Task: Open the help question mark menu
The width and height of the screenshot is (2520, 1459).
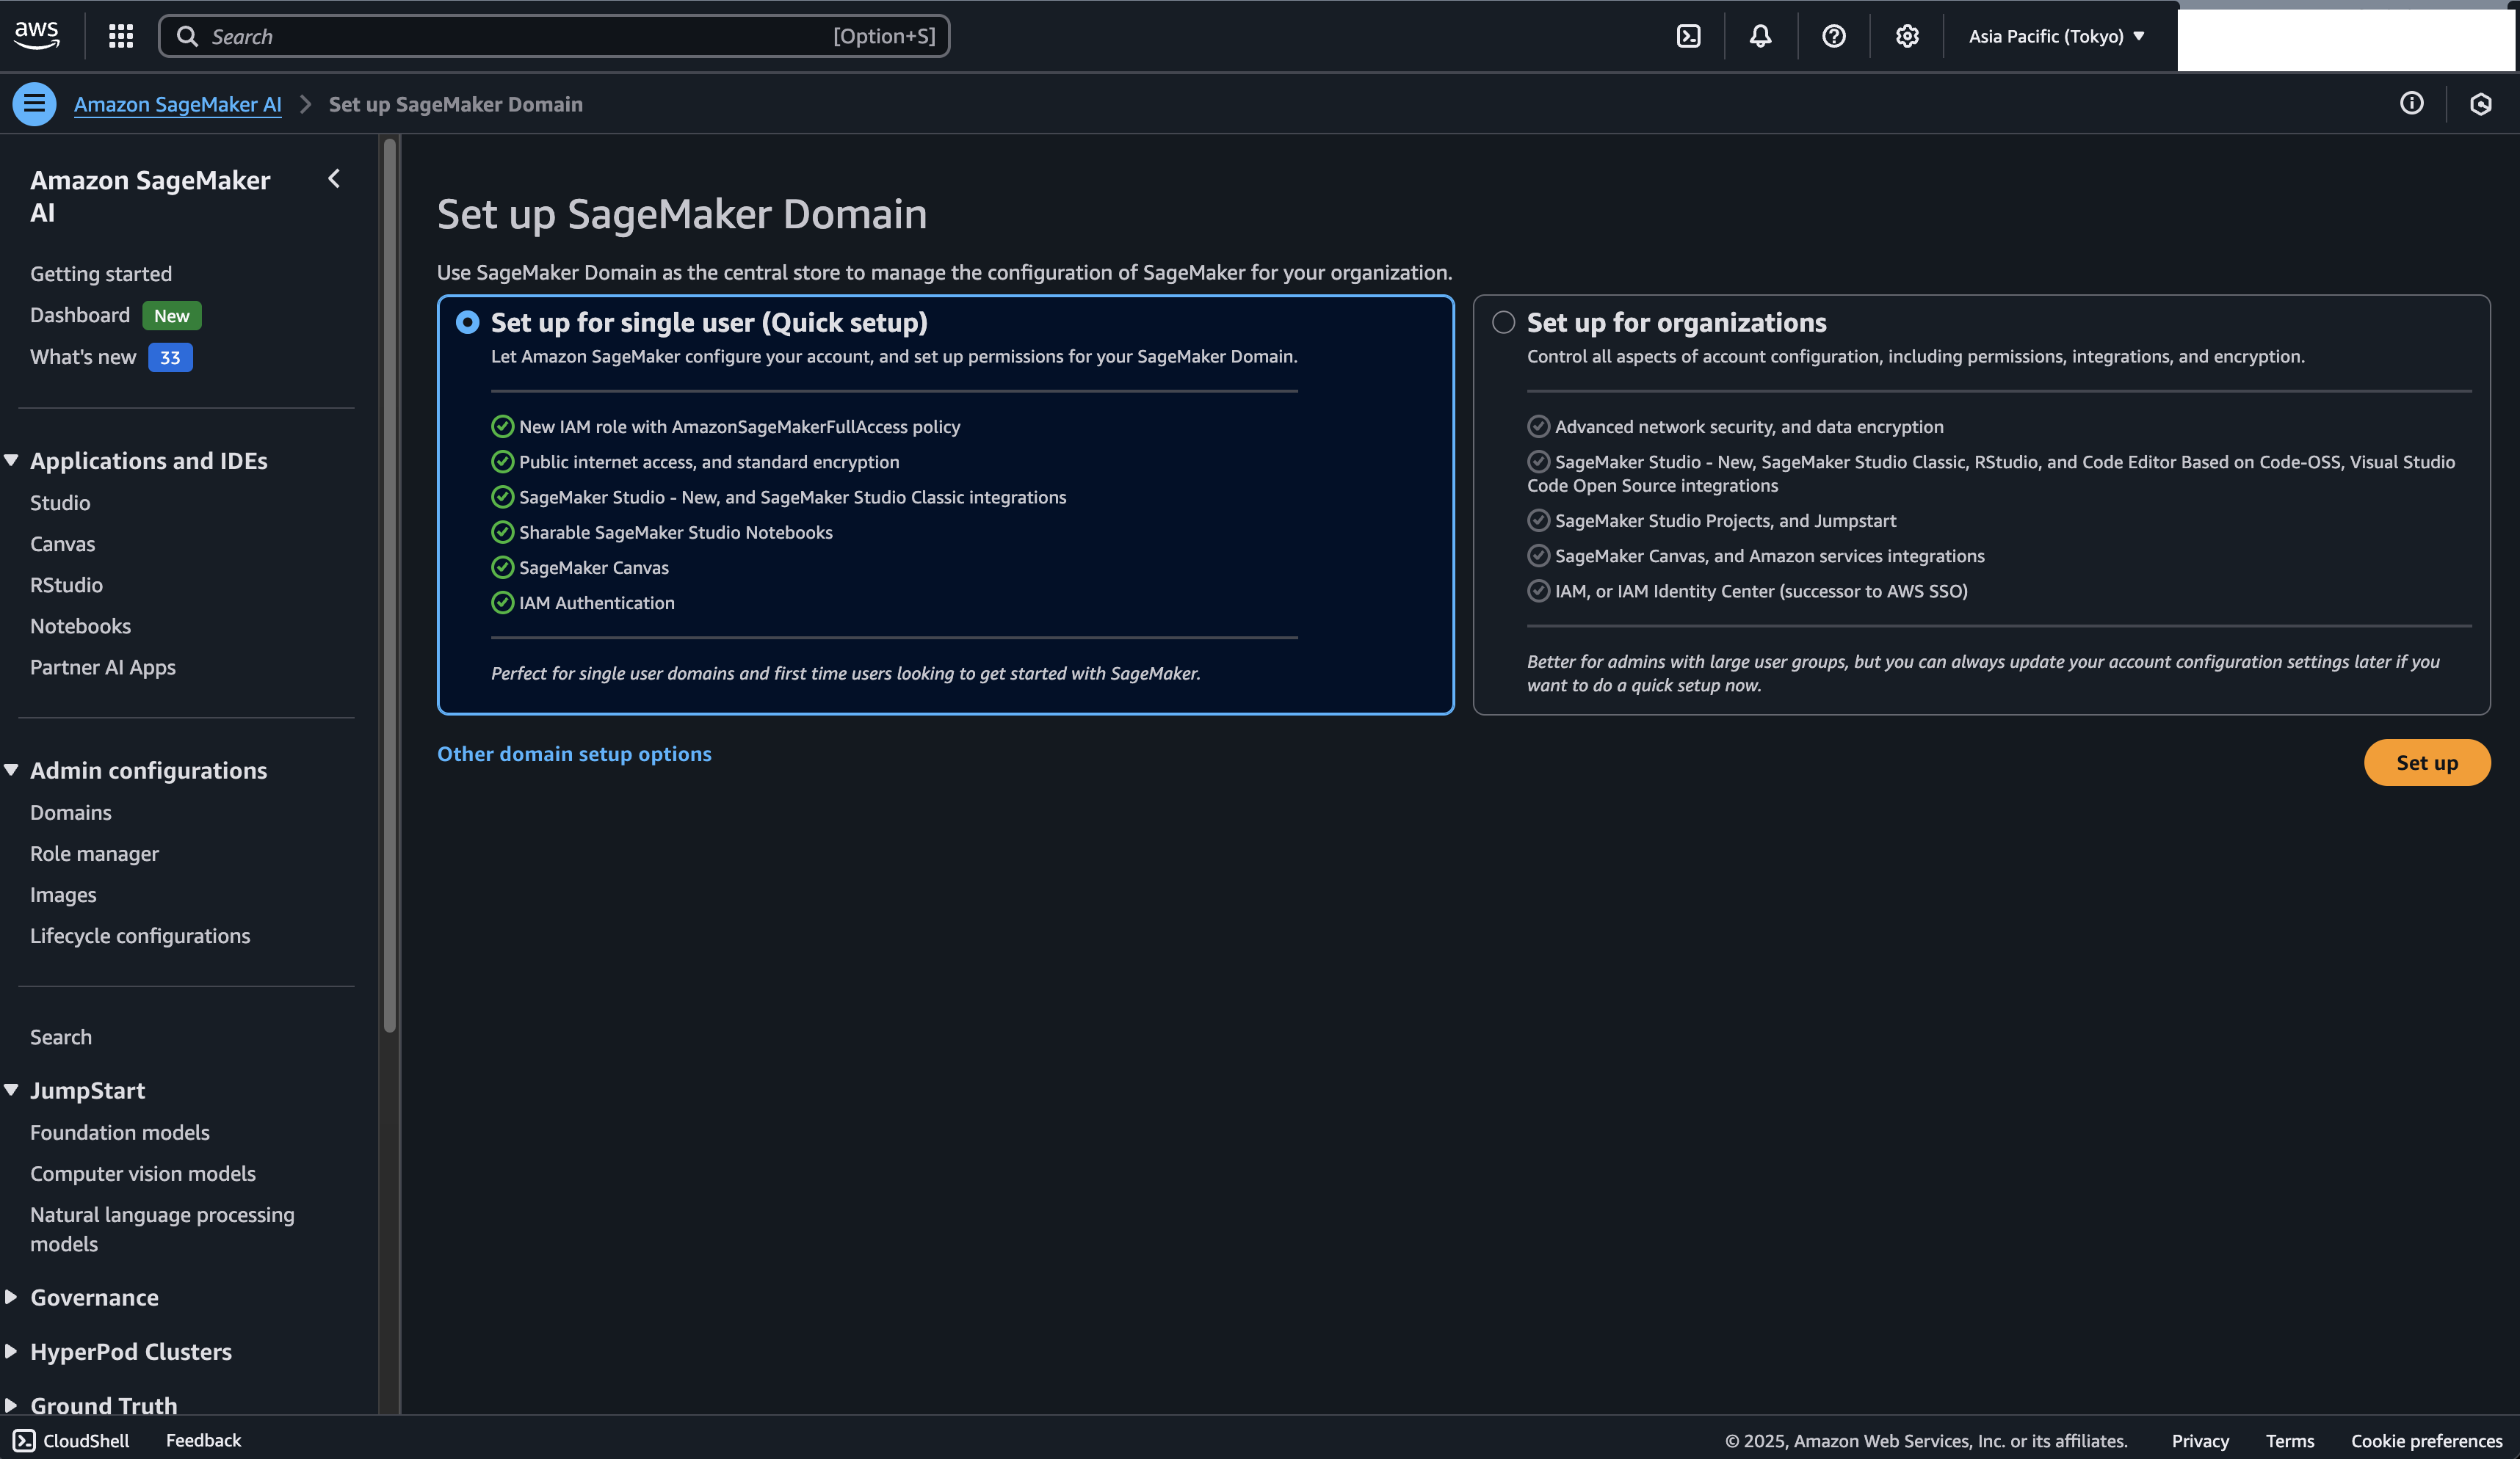Action: click(1833, 36)
